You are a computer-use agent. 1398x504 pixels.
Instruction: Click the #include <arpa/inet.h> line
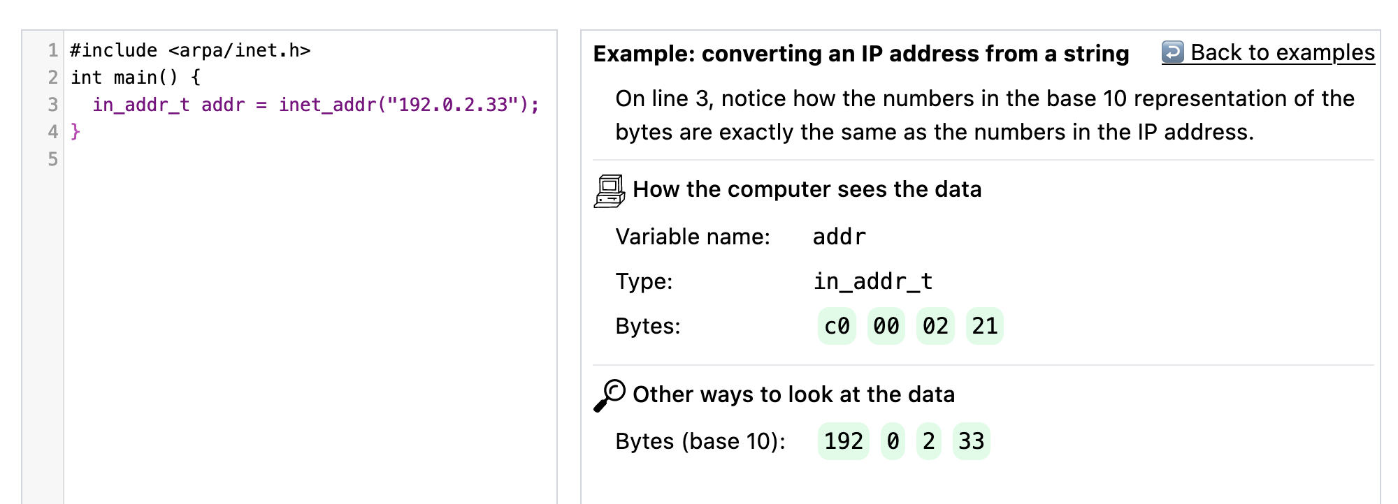pyautogui.click(x=190, y=50)
